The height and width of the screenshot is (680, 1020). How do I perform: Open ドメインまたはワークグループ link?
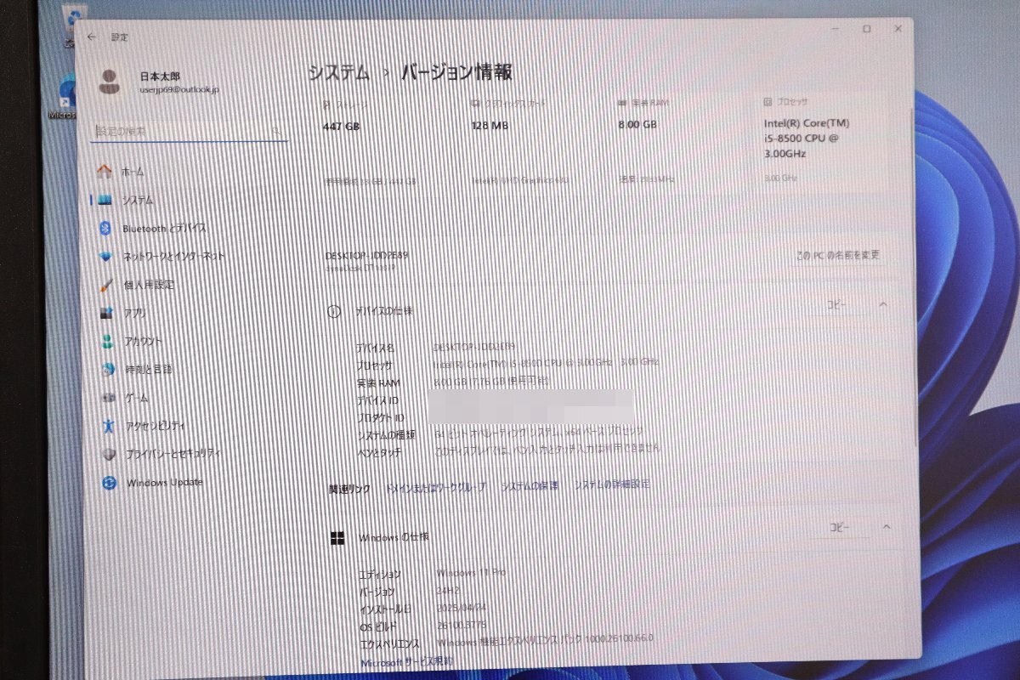436,487
